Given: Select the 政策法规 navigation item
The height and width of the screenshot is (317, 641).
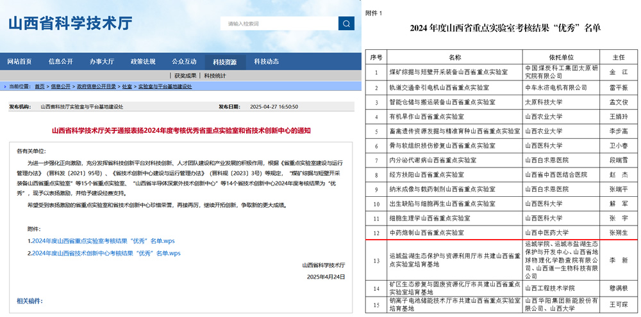Looking at the screenshot, I should pos(143,62).
